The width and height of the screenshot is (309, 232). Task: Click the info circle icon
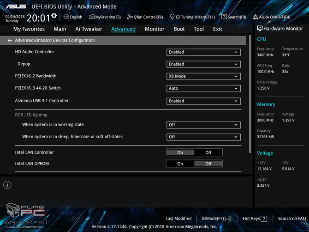coord(7,185)
